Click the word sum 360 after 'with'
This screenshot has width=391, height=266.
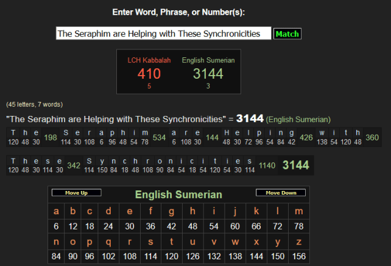point(372,138)
